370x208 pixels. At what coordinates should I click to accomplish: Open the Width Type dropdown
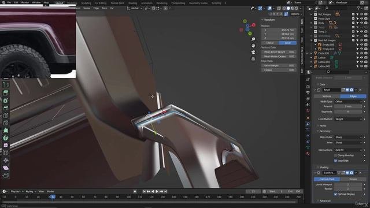coord(348,102)
